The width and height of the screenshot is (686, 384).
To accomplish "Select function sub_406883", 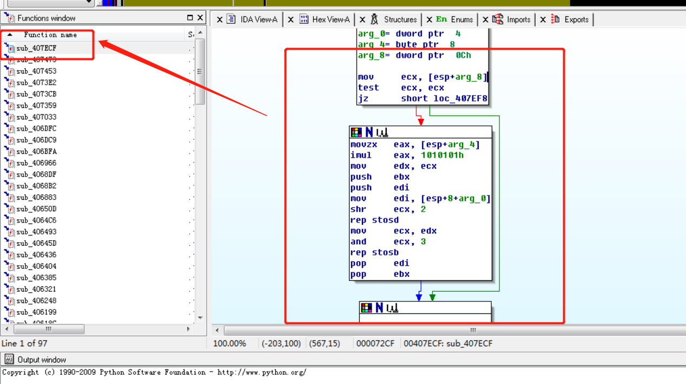I will (x=36, y=198).
